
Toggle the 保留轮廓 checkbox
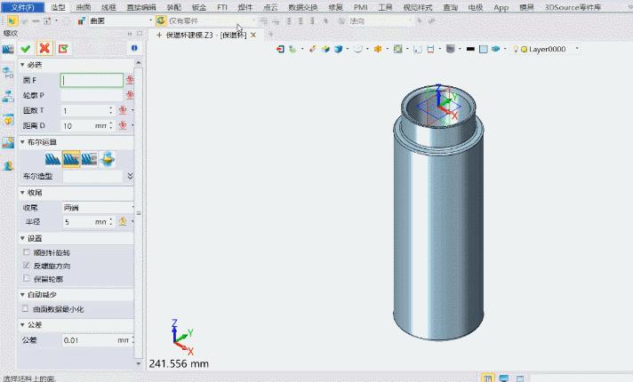click(x=27, y=278)
